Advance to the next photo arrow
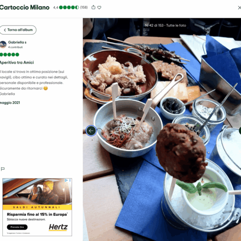The image size is (241, 241). pos(240,131)
